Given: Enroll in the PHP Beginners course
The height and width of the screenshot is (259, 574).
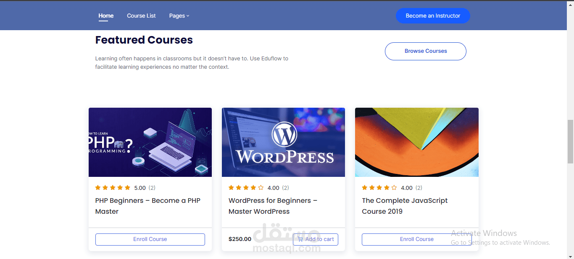Looking at the screenshot, I should (150, 239).
